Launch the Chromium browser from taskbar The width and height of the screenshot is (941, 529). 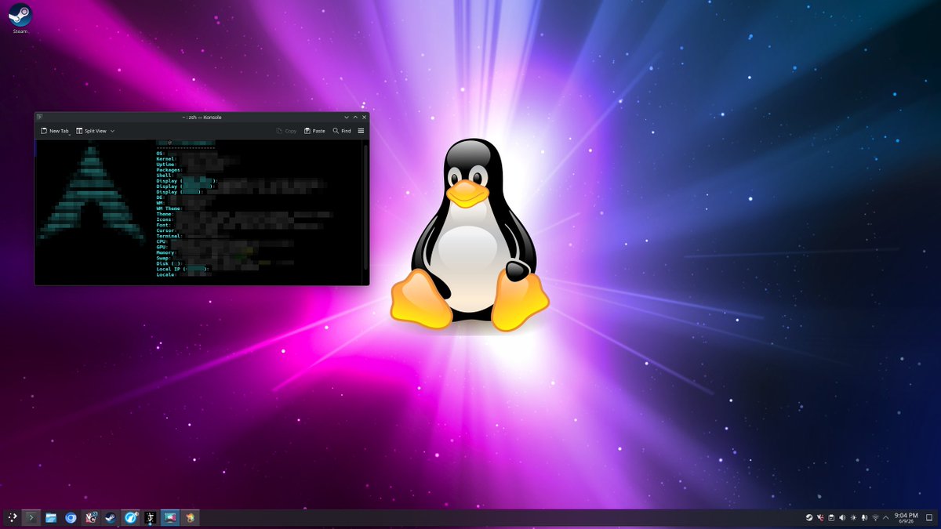point(71,518)
